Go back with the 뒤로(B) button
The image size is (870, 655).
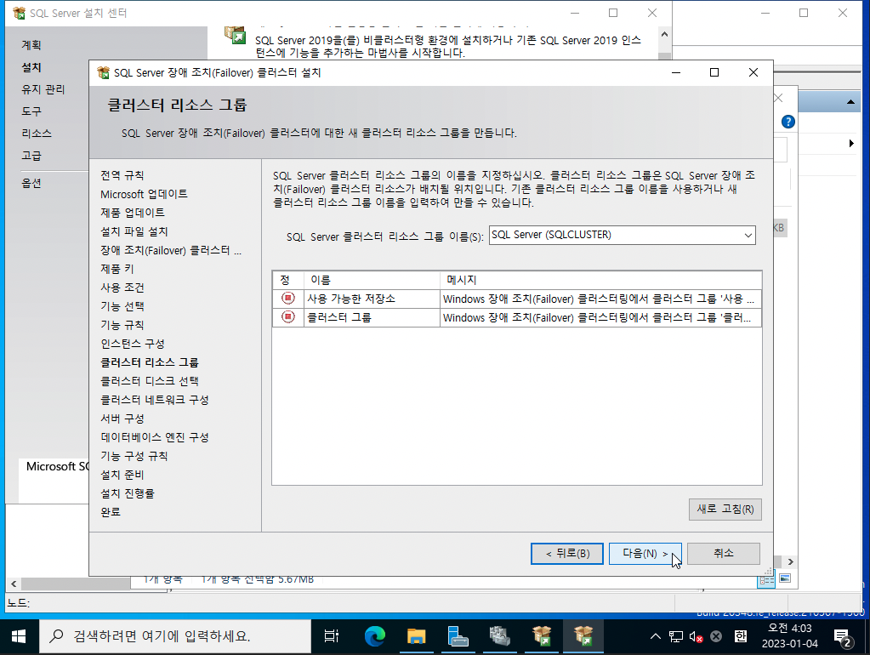(x=567, y=554)
